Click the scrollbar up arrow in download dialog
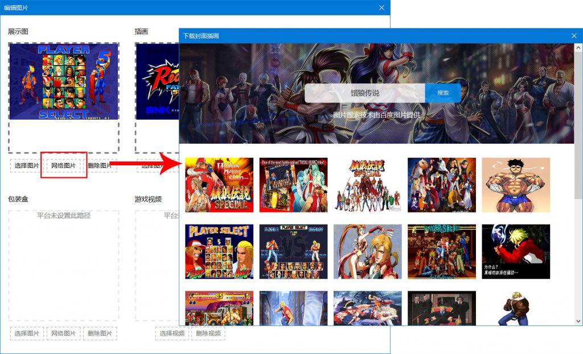Screen dimensions: 583x354 tap(578, 48)
